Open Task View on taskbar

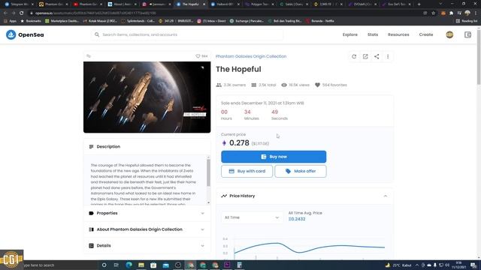click(x=116, y=265)
